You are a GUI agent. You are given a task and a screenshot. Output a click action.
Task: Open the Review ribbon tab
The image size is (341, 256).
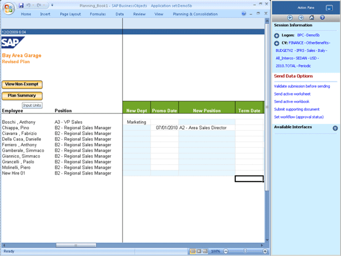139,14
